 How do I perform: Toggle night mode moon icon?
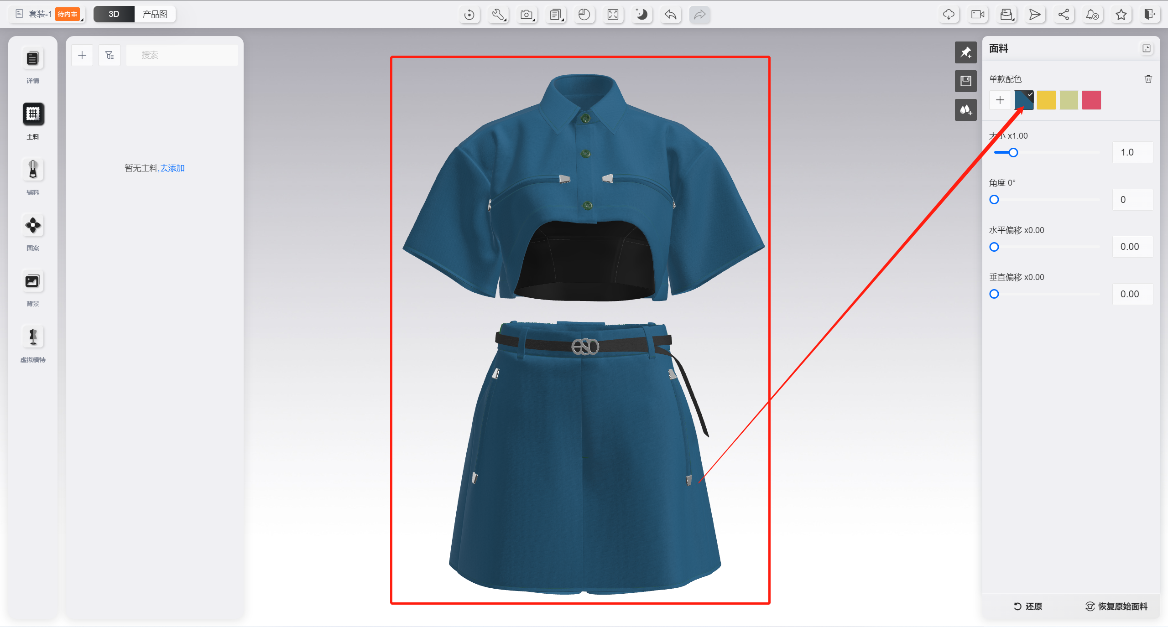click(641, 15)
